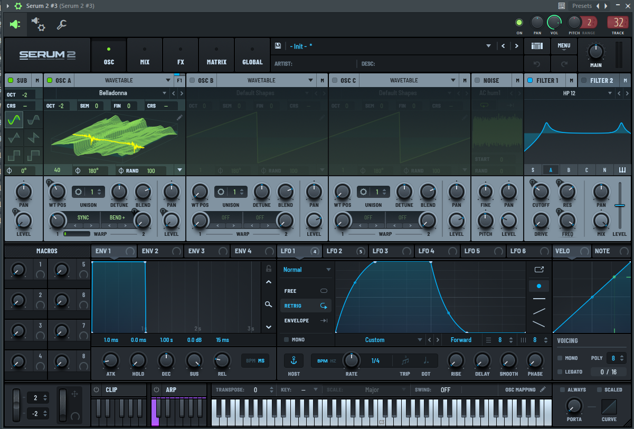Enable the LFO DOT dotted note icon
Screen dimensions: 634x429
tap(426, 361)
